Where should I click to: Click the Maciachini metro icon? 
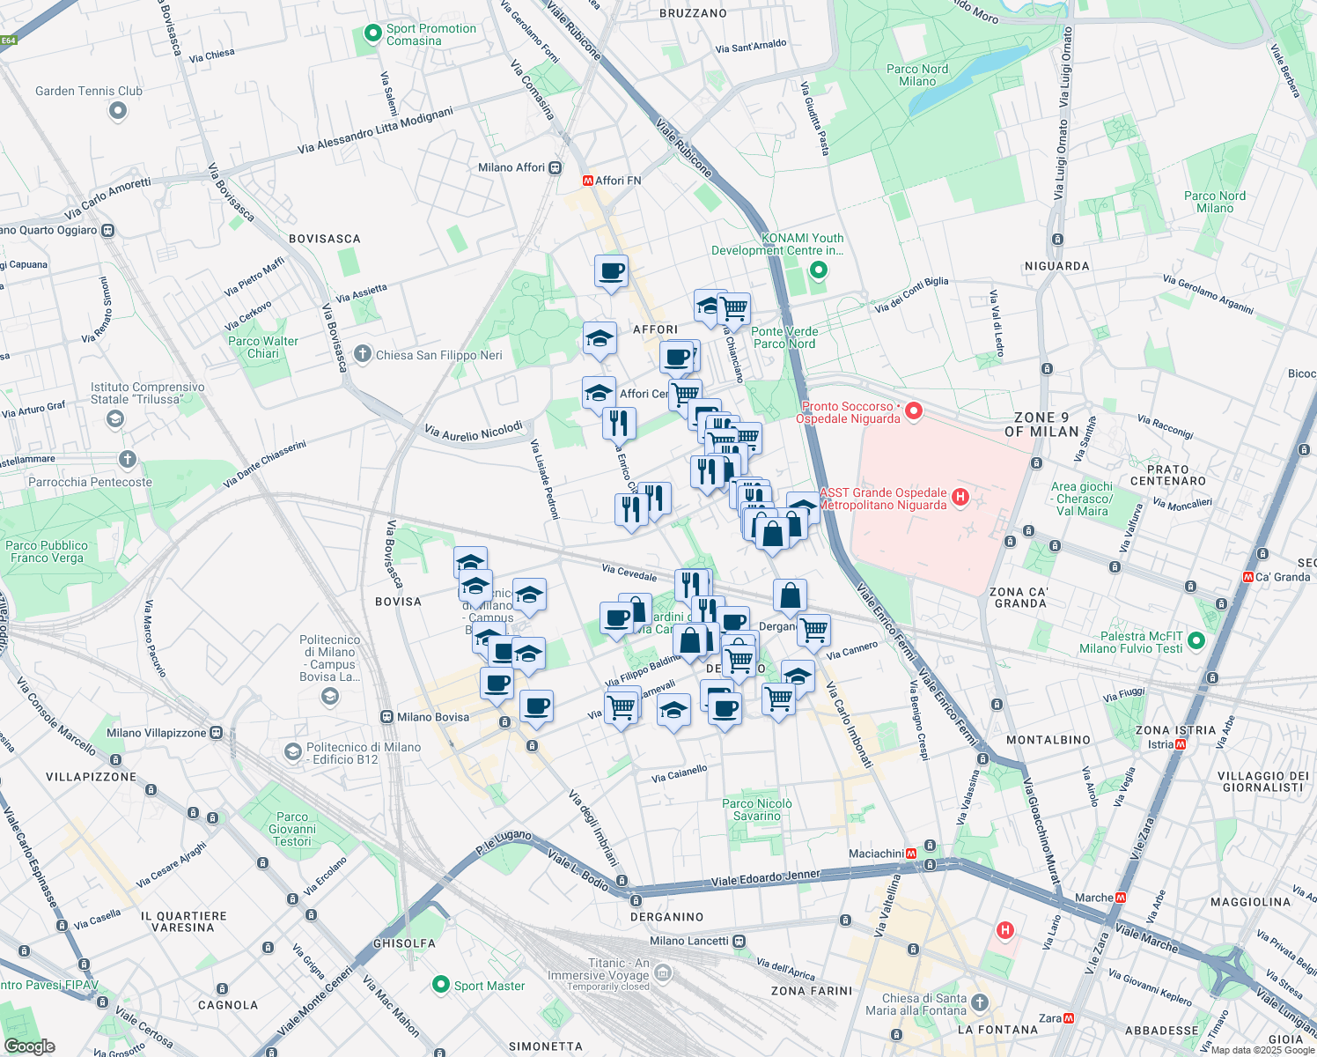[911, 854]
